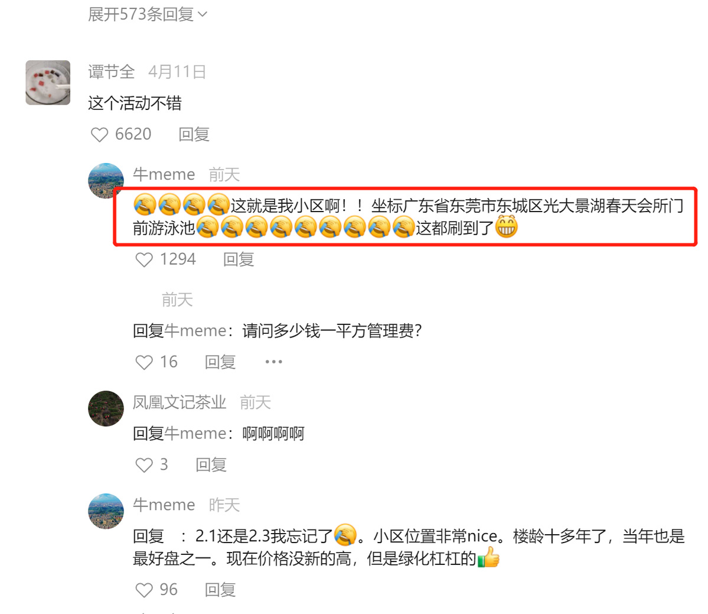Open the 牛meme username dated 前天

point(164,174)
